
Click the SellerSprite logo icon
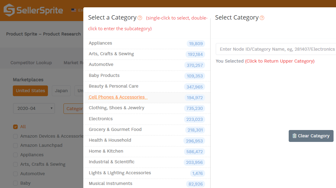[9, 10]
